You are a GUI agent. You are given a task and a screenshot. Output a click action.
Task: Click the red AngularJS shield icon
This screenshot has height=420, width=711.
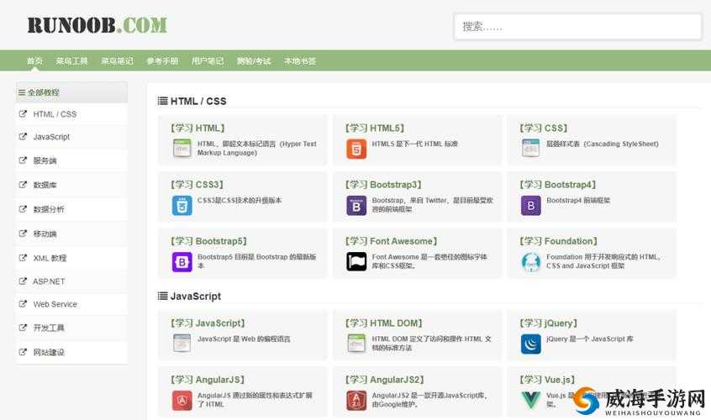click(x=182, y=401)
